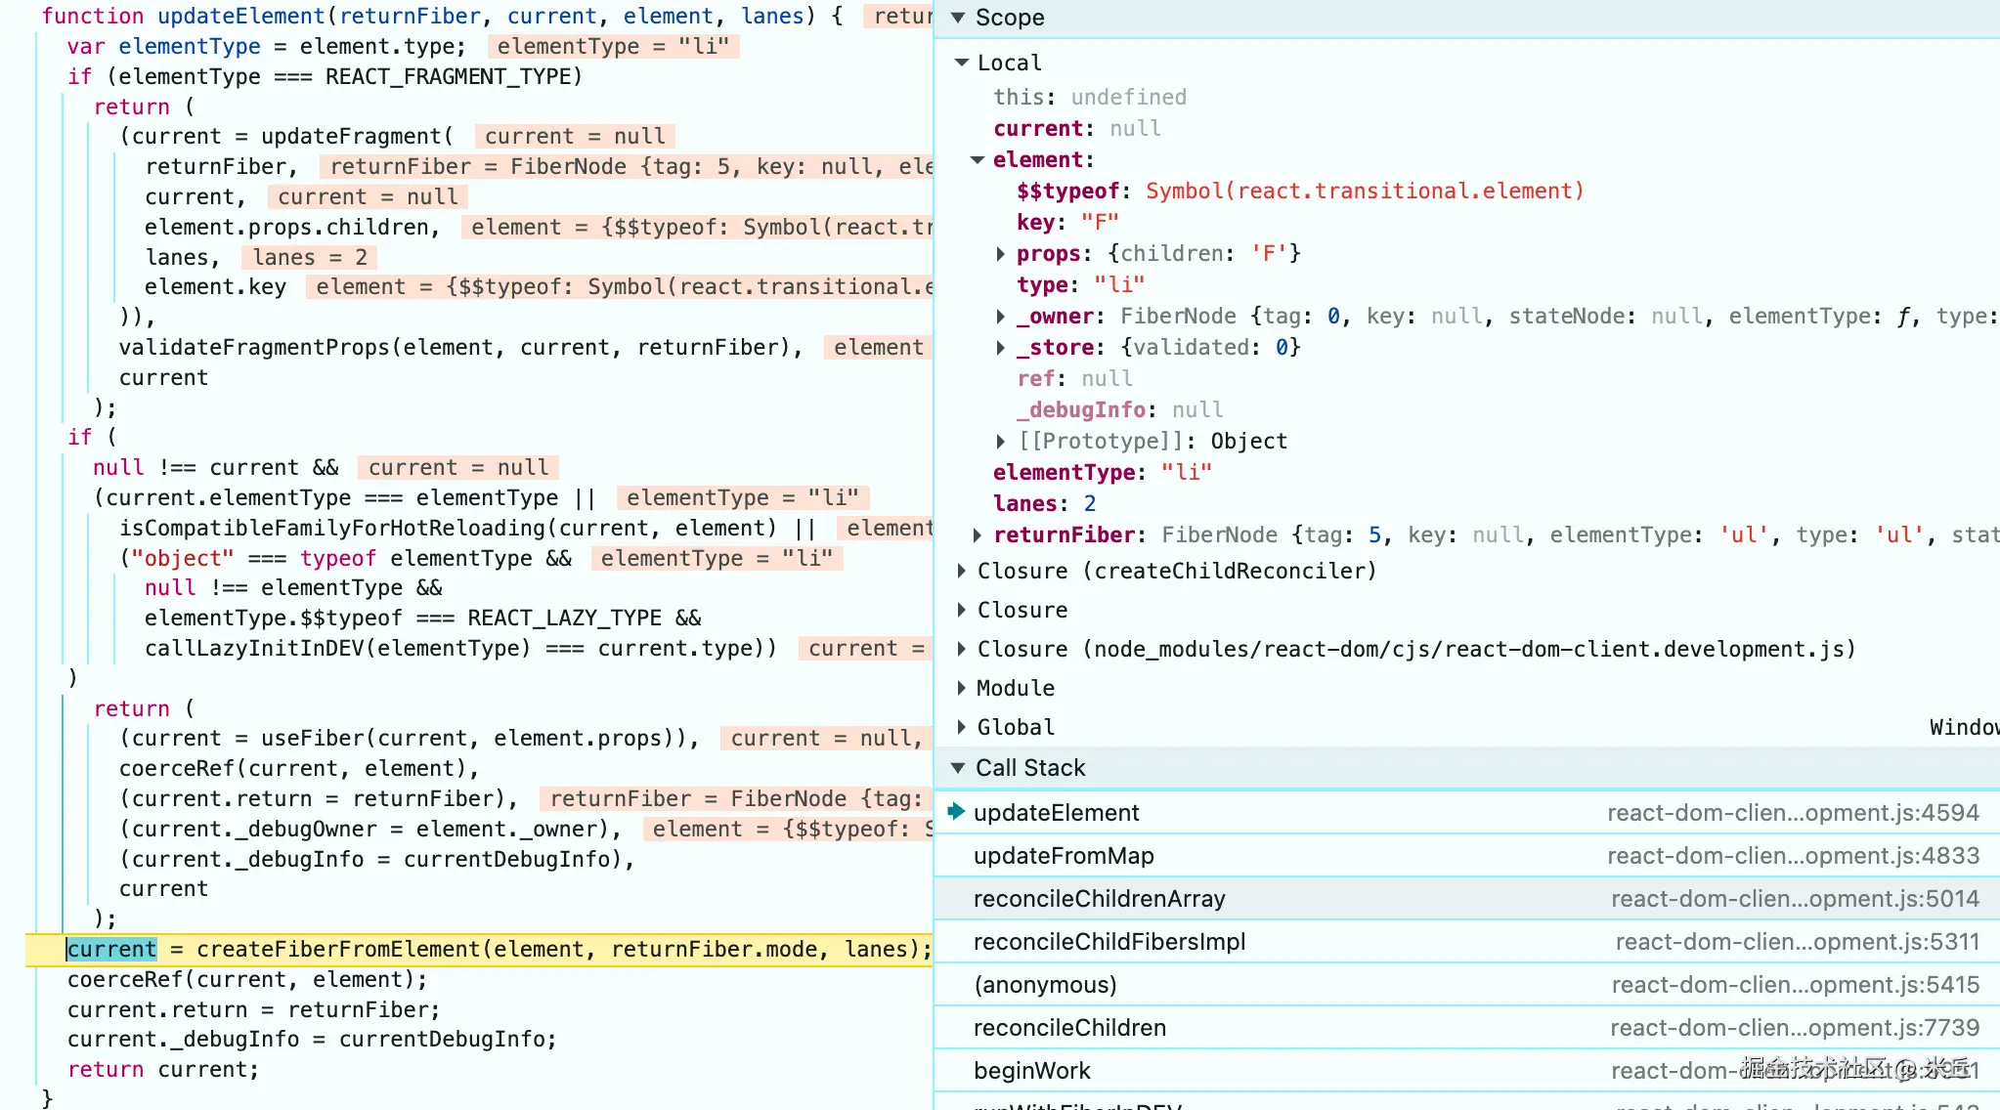Click the 'coerceRef(current, element);' code line
The height and width of the screenshot is (1110, 2000).
[247, 980]
